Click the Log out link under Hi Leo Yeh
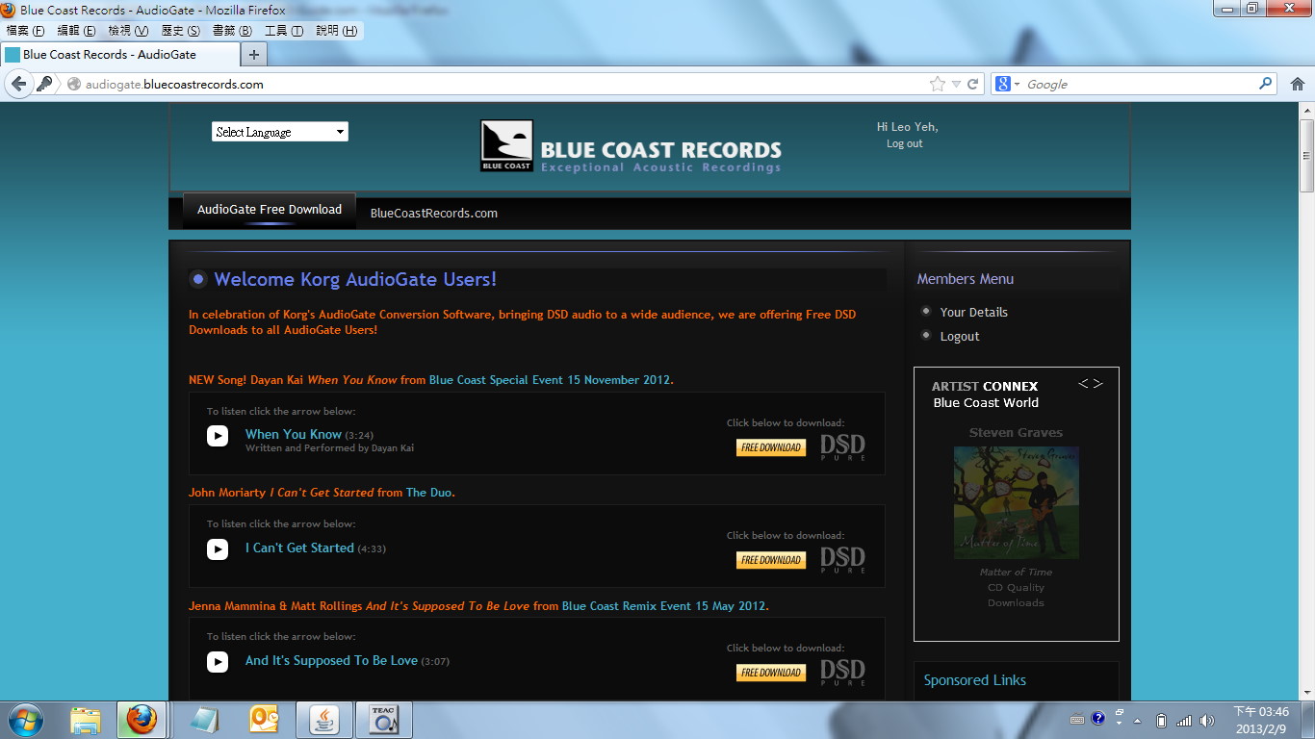 pos(904,143)
